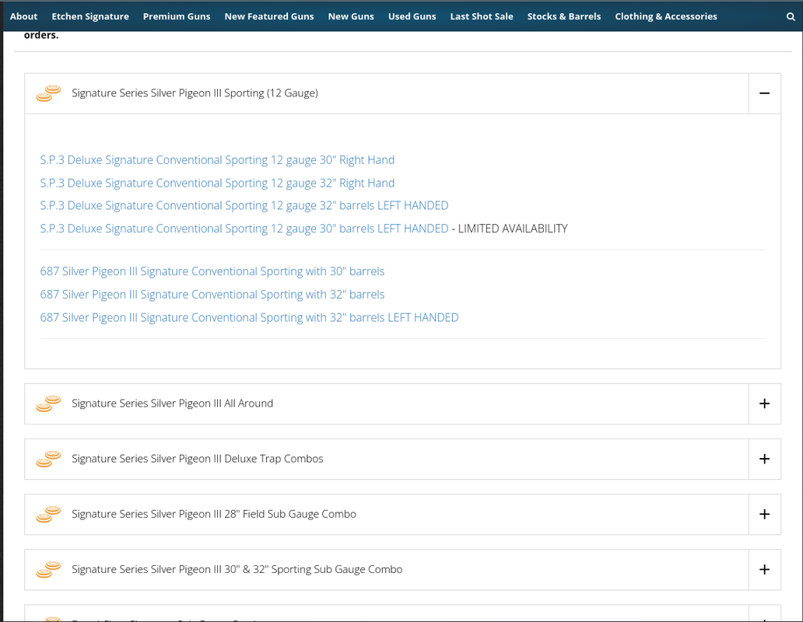This screenshot has width=803, height=622.
Task: Open Clothing & Accessories menu
Action: click(x=666, y=16)
